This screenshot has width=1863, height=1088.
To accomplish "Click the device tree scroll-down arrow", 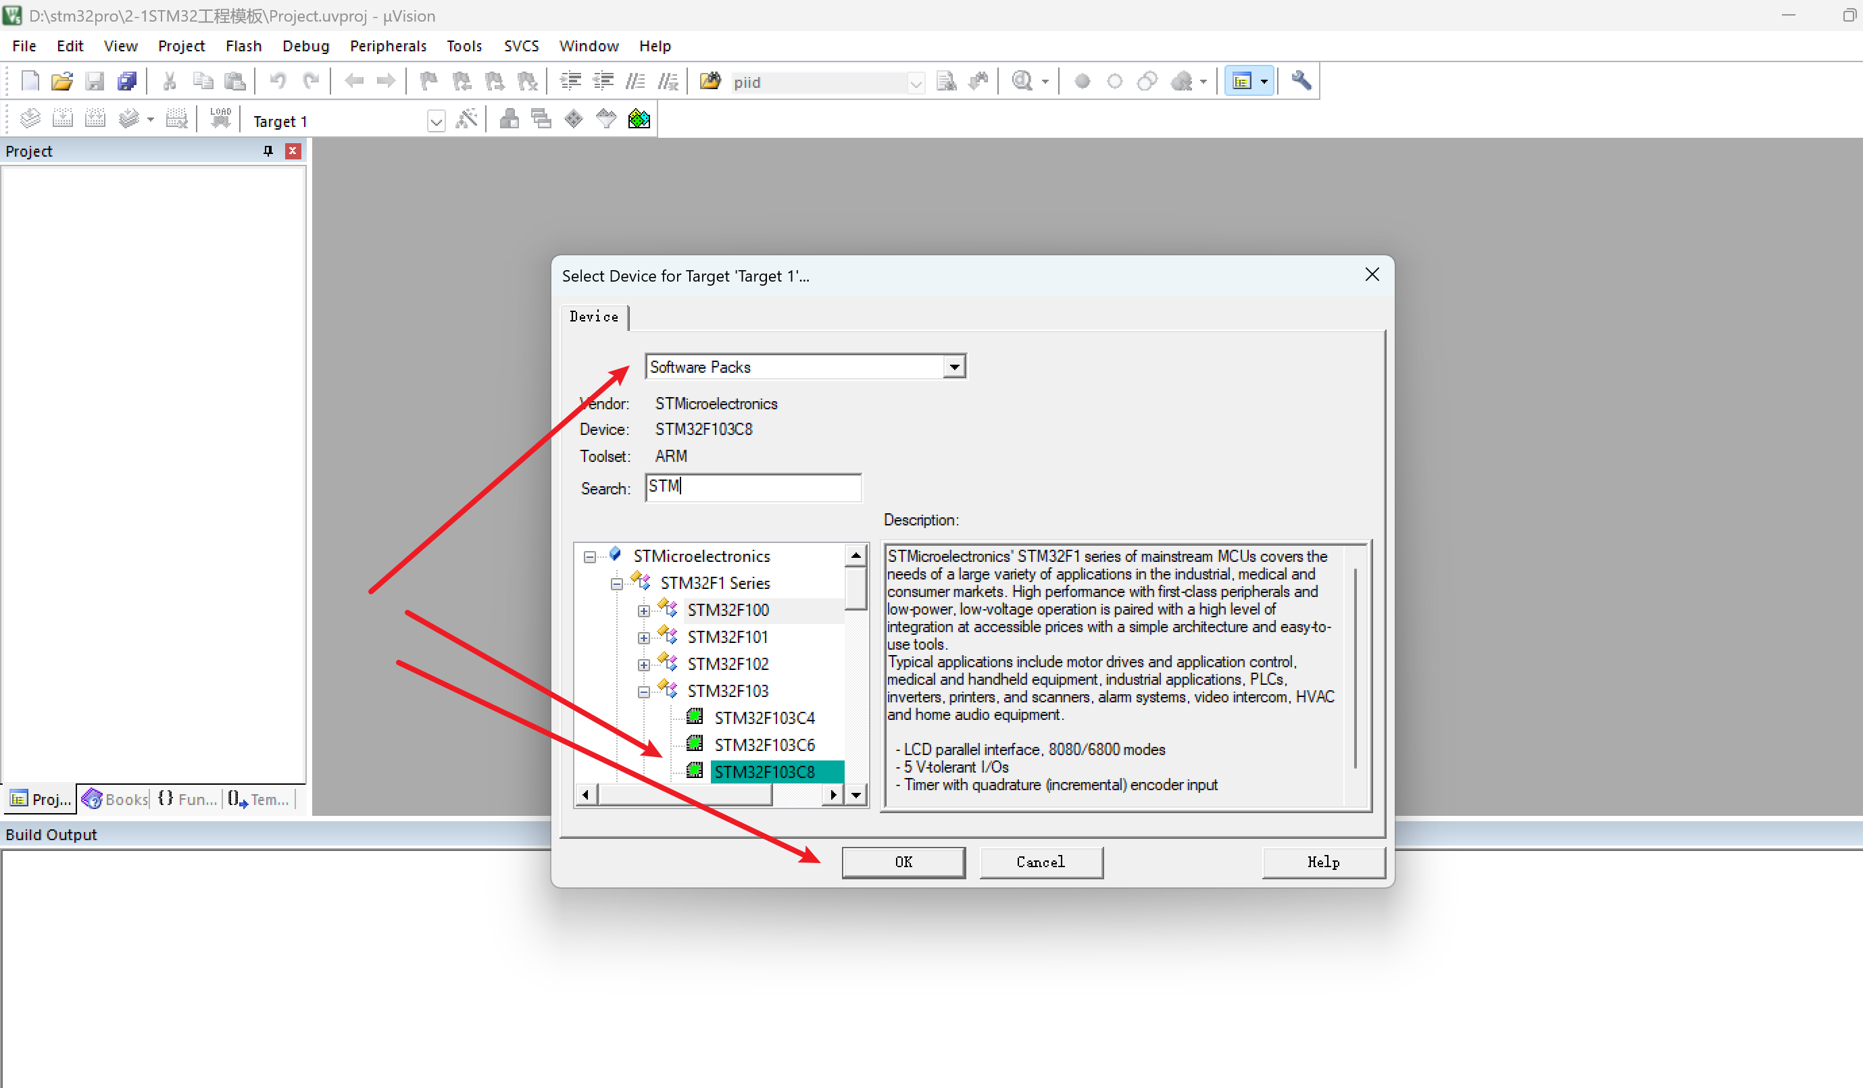I will (x=856, y=795).
